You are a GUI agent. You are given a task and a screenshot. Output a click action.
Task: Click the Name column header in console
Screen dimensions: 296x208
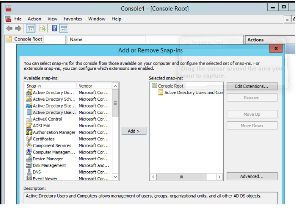[106, 40]
